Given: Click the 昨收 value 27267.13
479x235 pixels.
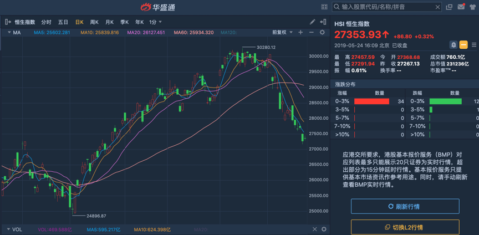Looking at the screenshot, I should point(408,64).
